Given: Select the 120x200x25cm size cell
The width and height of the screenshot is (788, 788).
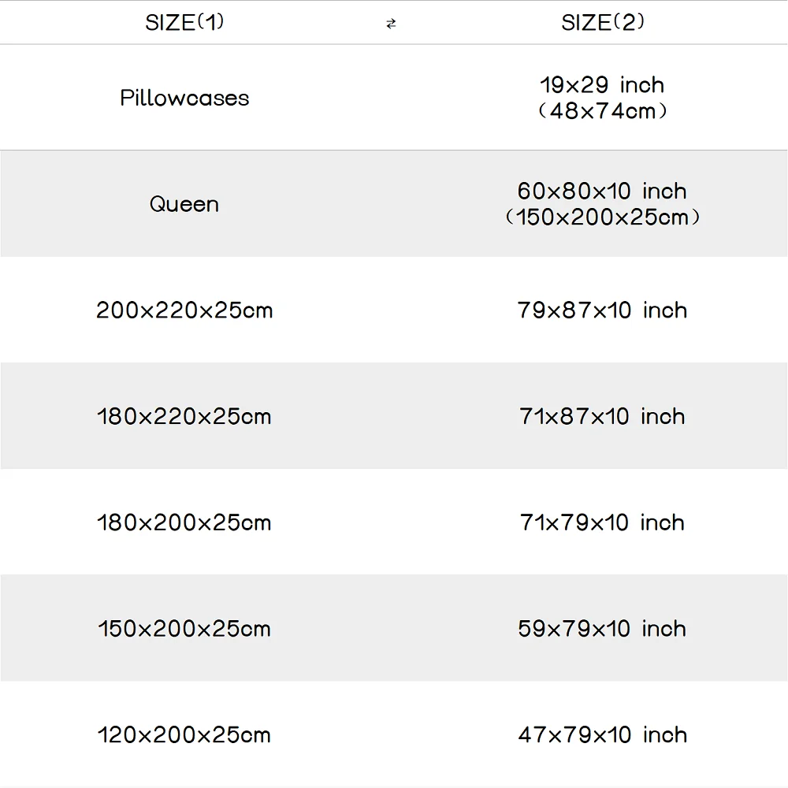Looking at the screenshot, I should (x=184, y=735).
